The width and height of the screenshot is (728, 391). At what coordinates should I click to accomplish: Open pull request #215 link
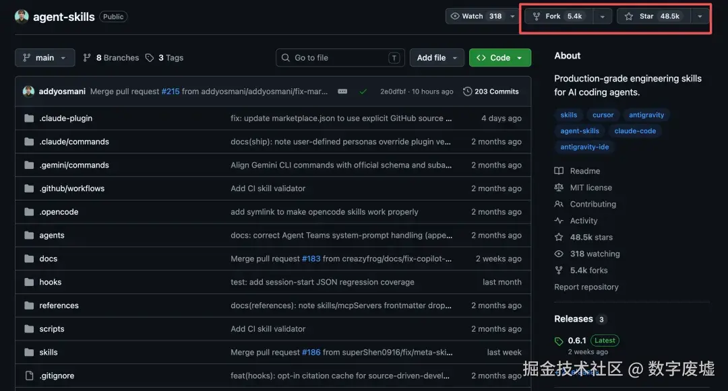171,92
